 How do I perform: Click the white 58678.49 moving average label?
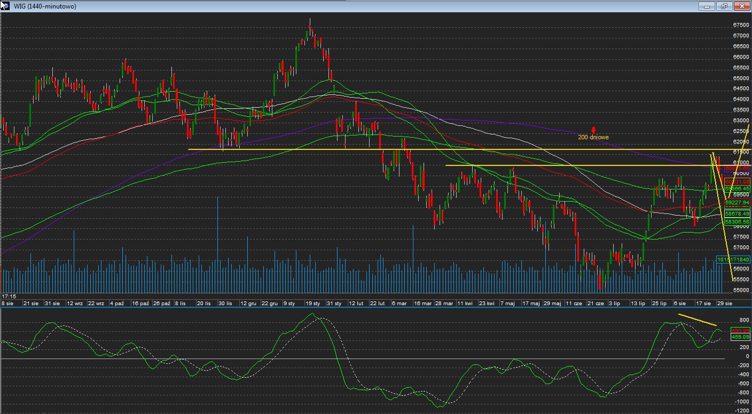[737, 213]
